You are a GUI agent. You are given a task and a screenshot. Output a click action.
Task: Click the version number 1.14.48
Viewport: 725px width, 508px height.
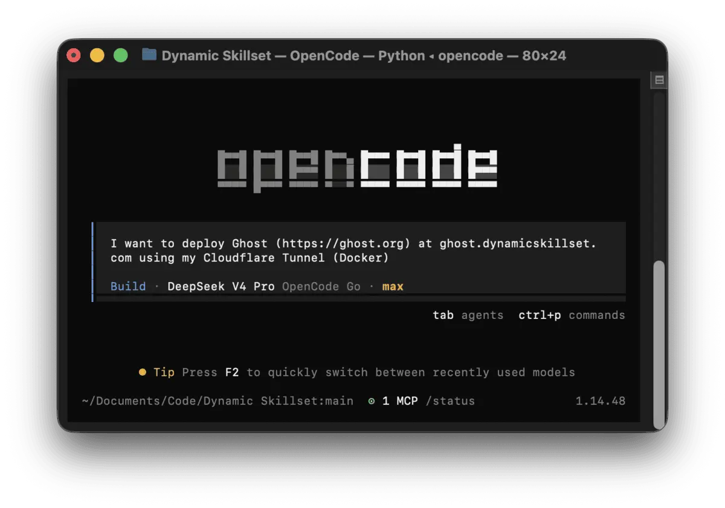(600, 400)
